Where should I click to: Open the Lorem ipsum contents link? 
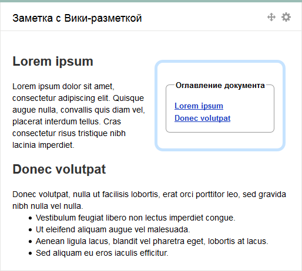point(199,106)
